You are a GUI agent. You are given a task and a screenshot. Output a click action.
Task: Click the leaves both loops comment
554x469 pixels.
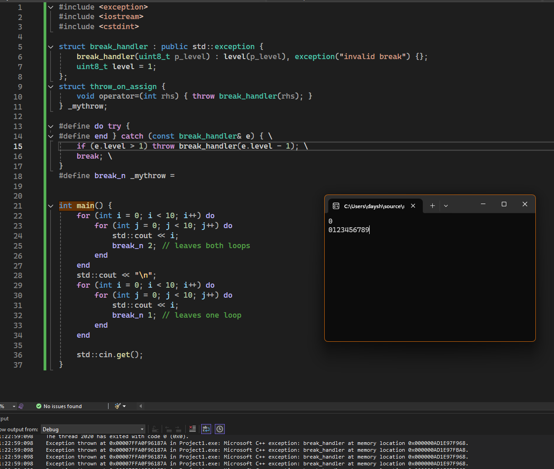point(206,245)
